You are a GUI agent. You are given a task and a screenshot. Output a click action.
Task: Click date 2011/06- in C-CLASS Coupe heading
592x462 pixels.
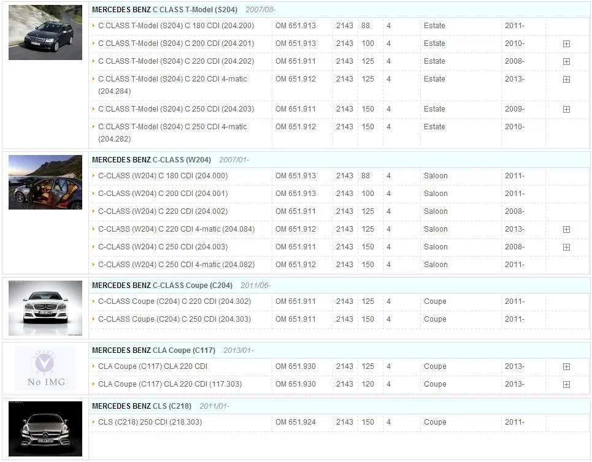point(256,286)
